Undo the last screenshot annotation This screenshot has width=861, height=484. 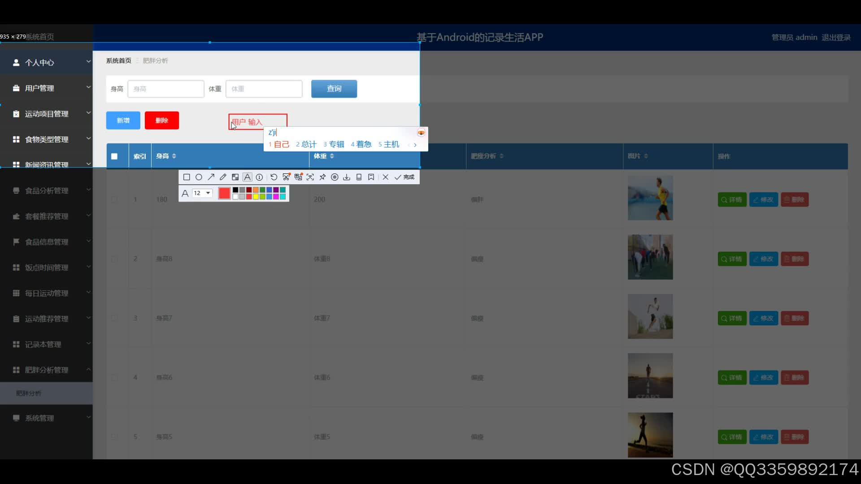274,177
